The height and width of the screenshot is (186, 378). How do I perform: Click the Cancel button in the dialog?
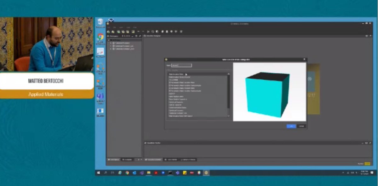301,126
